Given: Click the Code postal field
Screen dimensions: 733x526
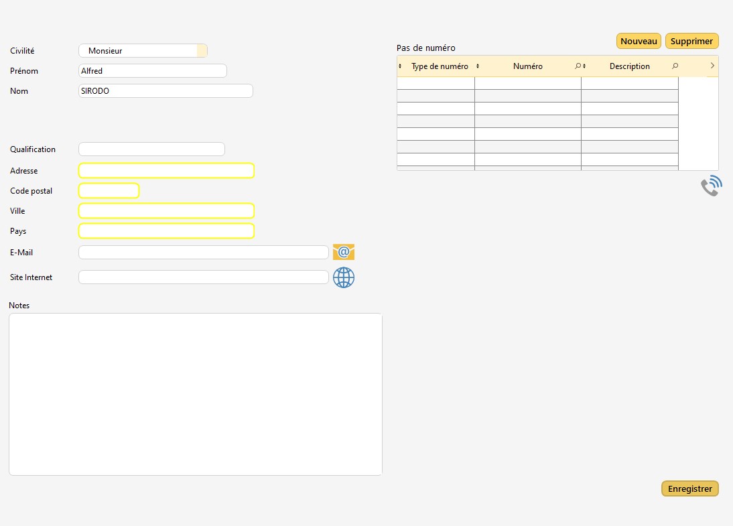Looking at the screenshot, I should (109, 191).
